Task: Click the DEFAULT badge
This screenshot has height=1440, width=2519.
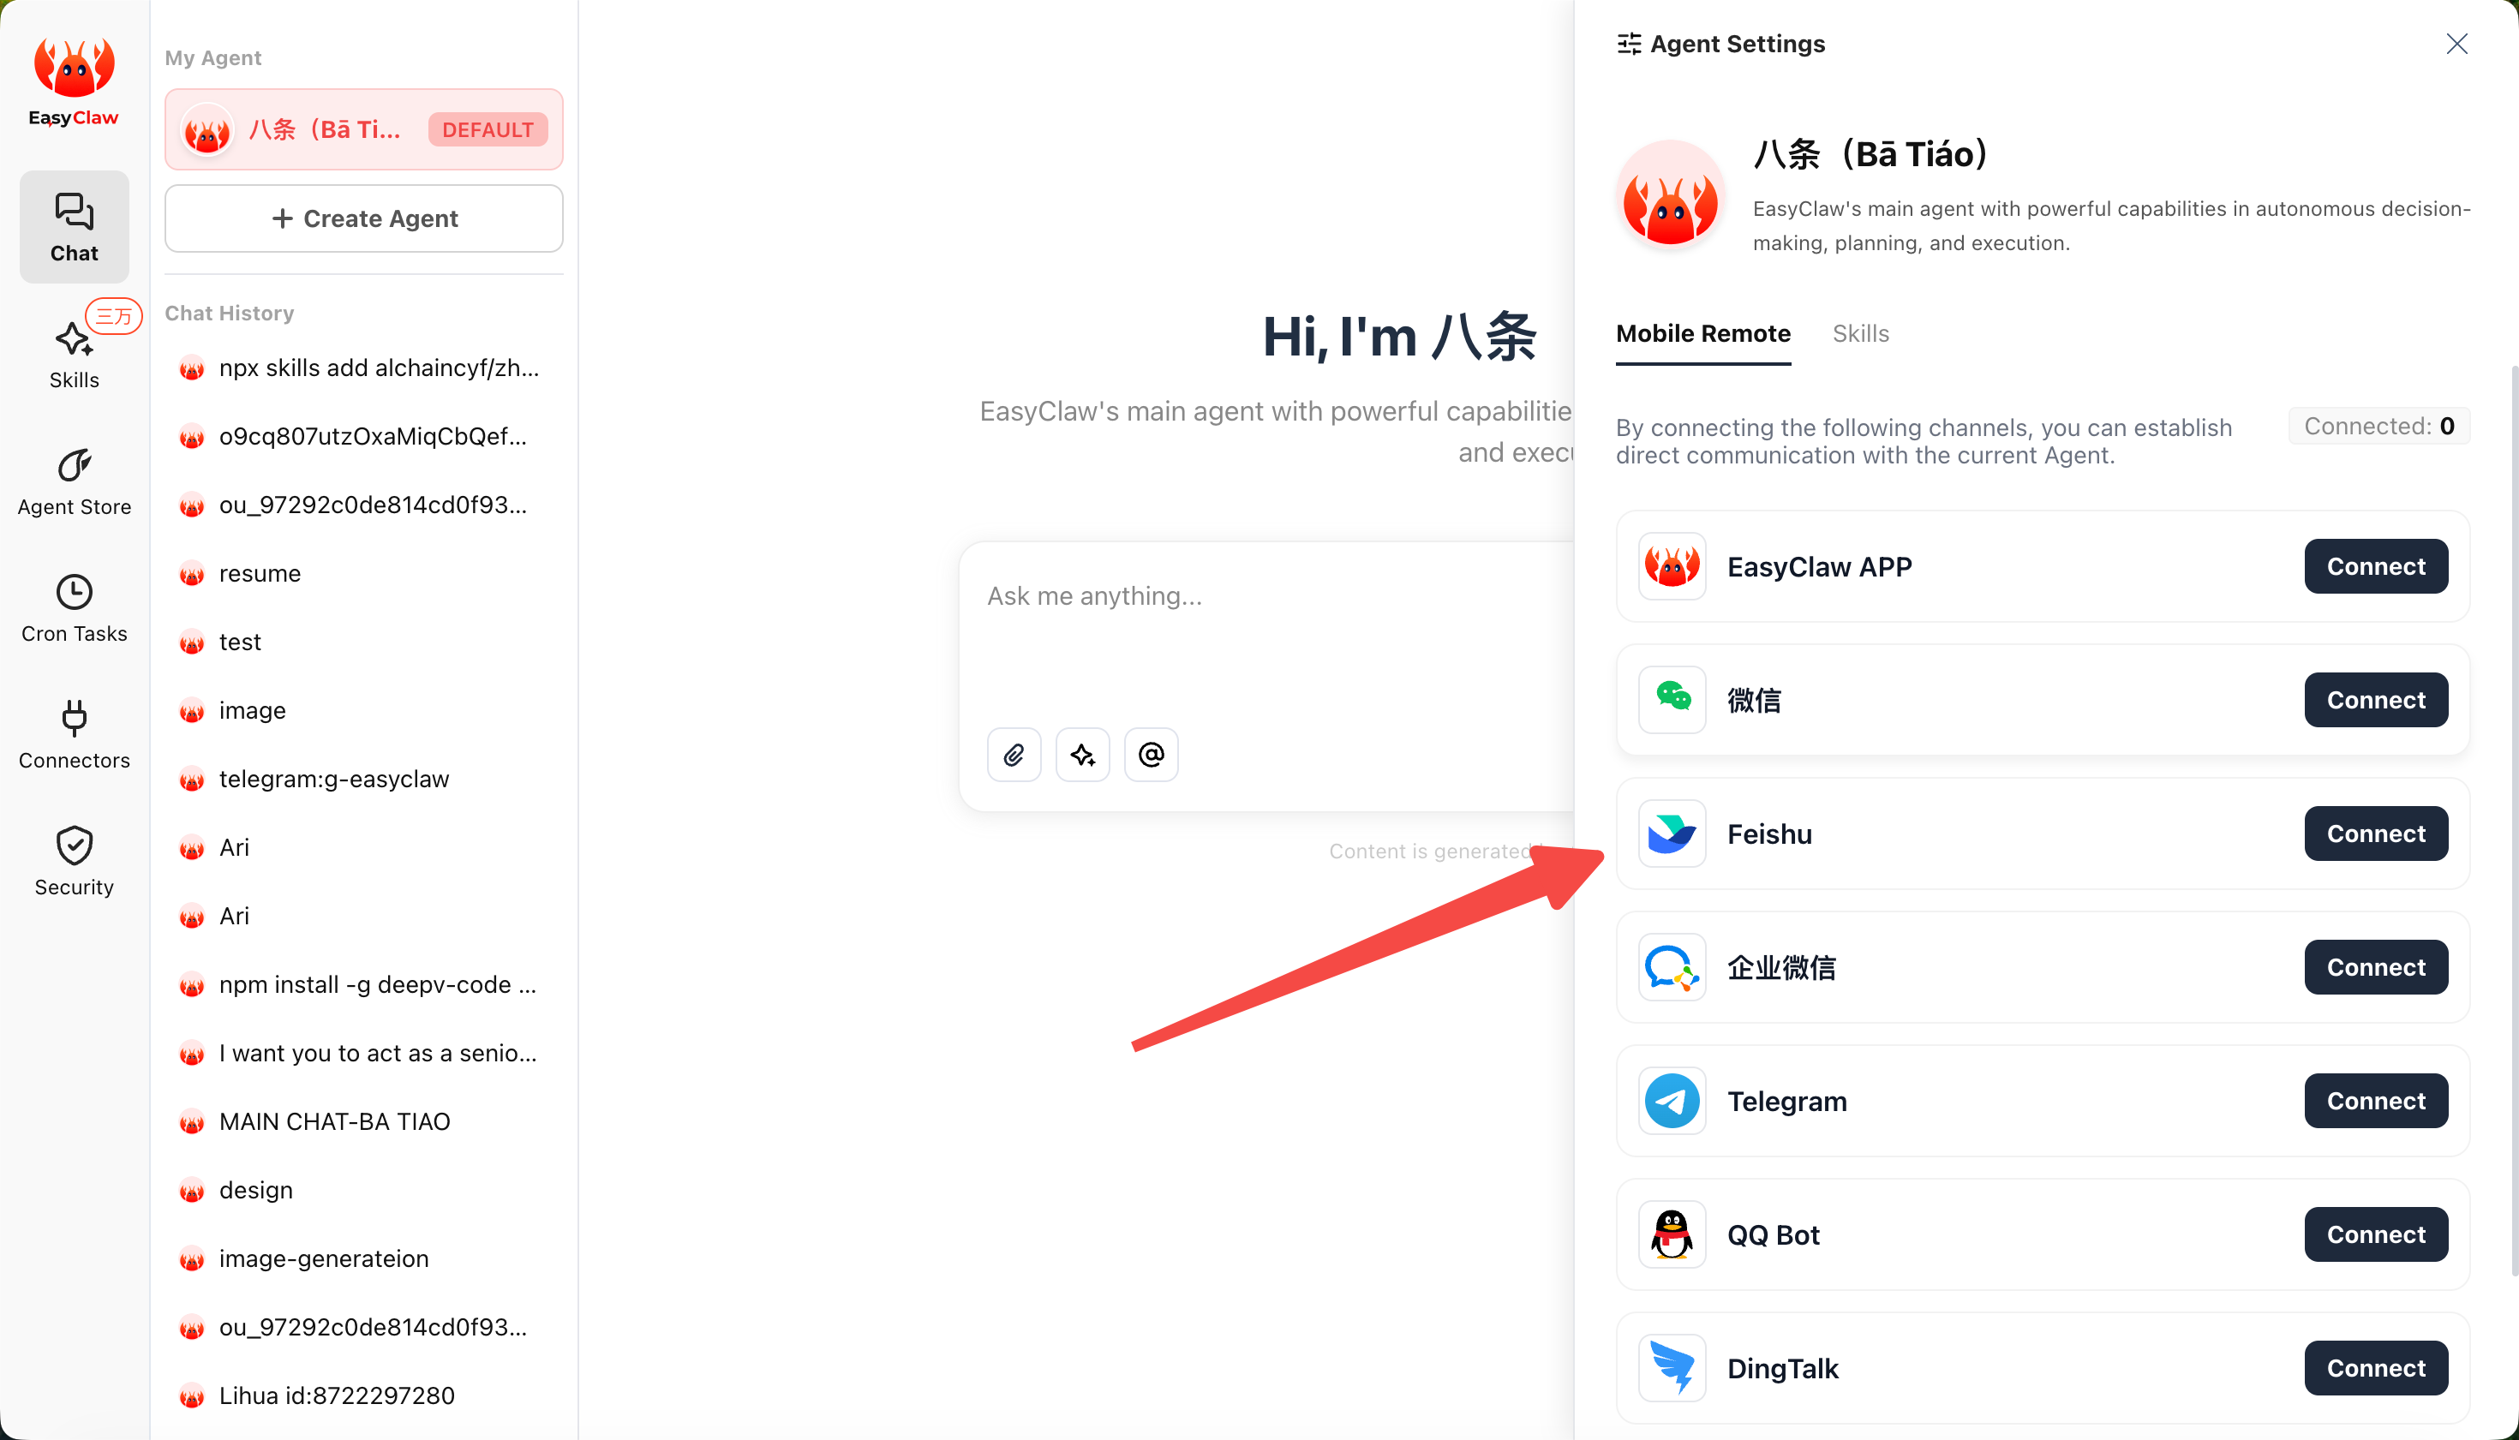Action: click(488, 129)
